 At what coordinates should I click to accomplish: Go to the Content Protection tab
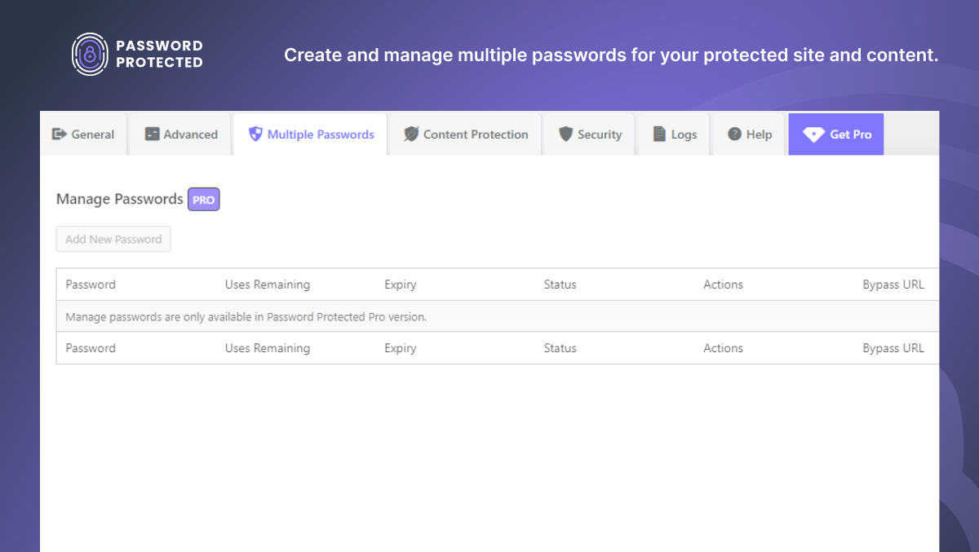[466, 135]
